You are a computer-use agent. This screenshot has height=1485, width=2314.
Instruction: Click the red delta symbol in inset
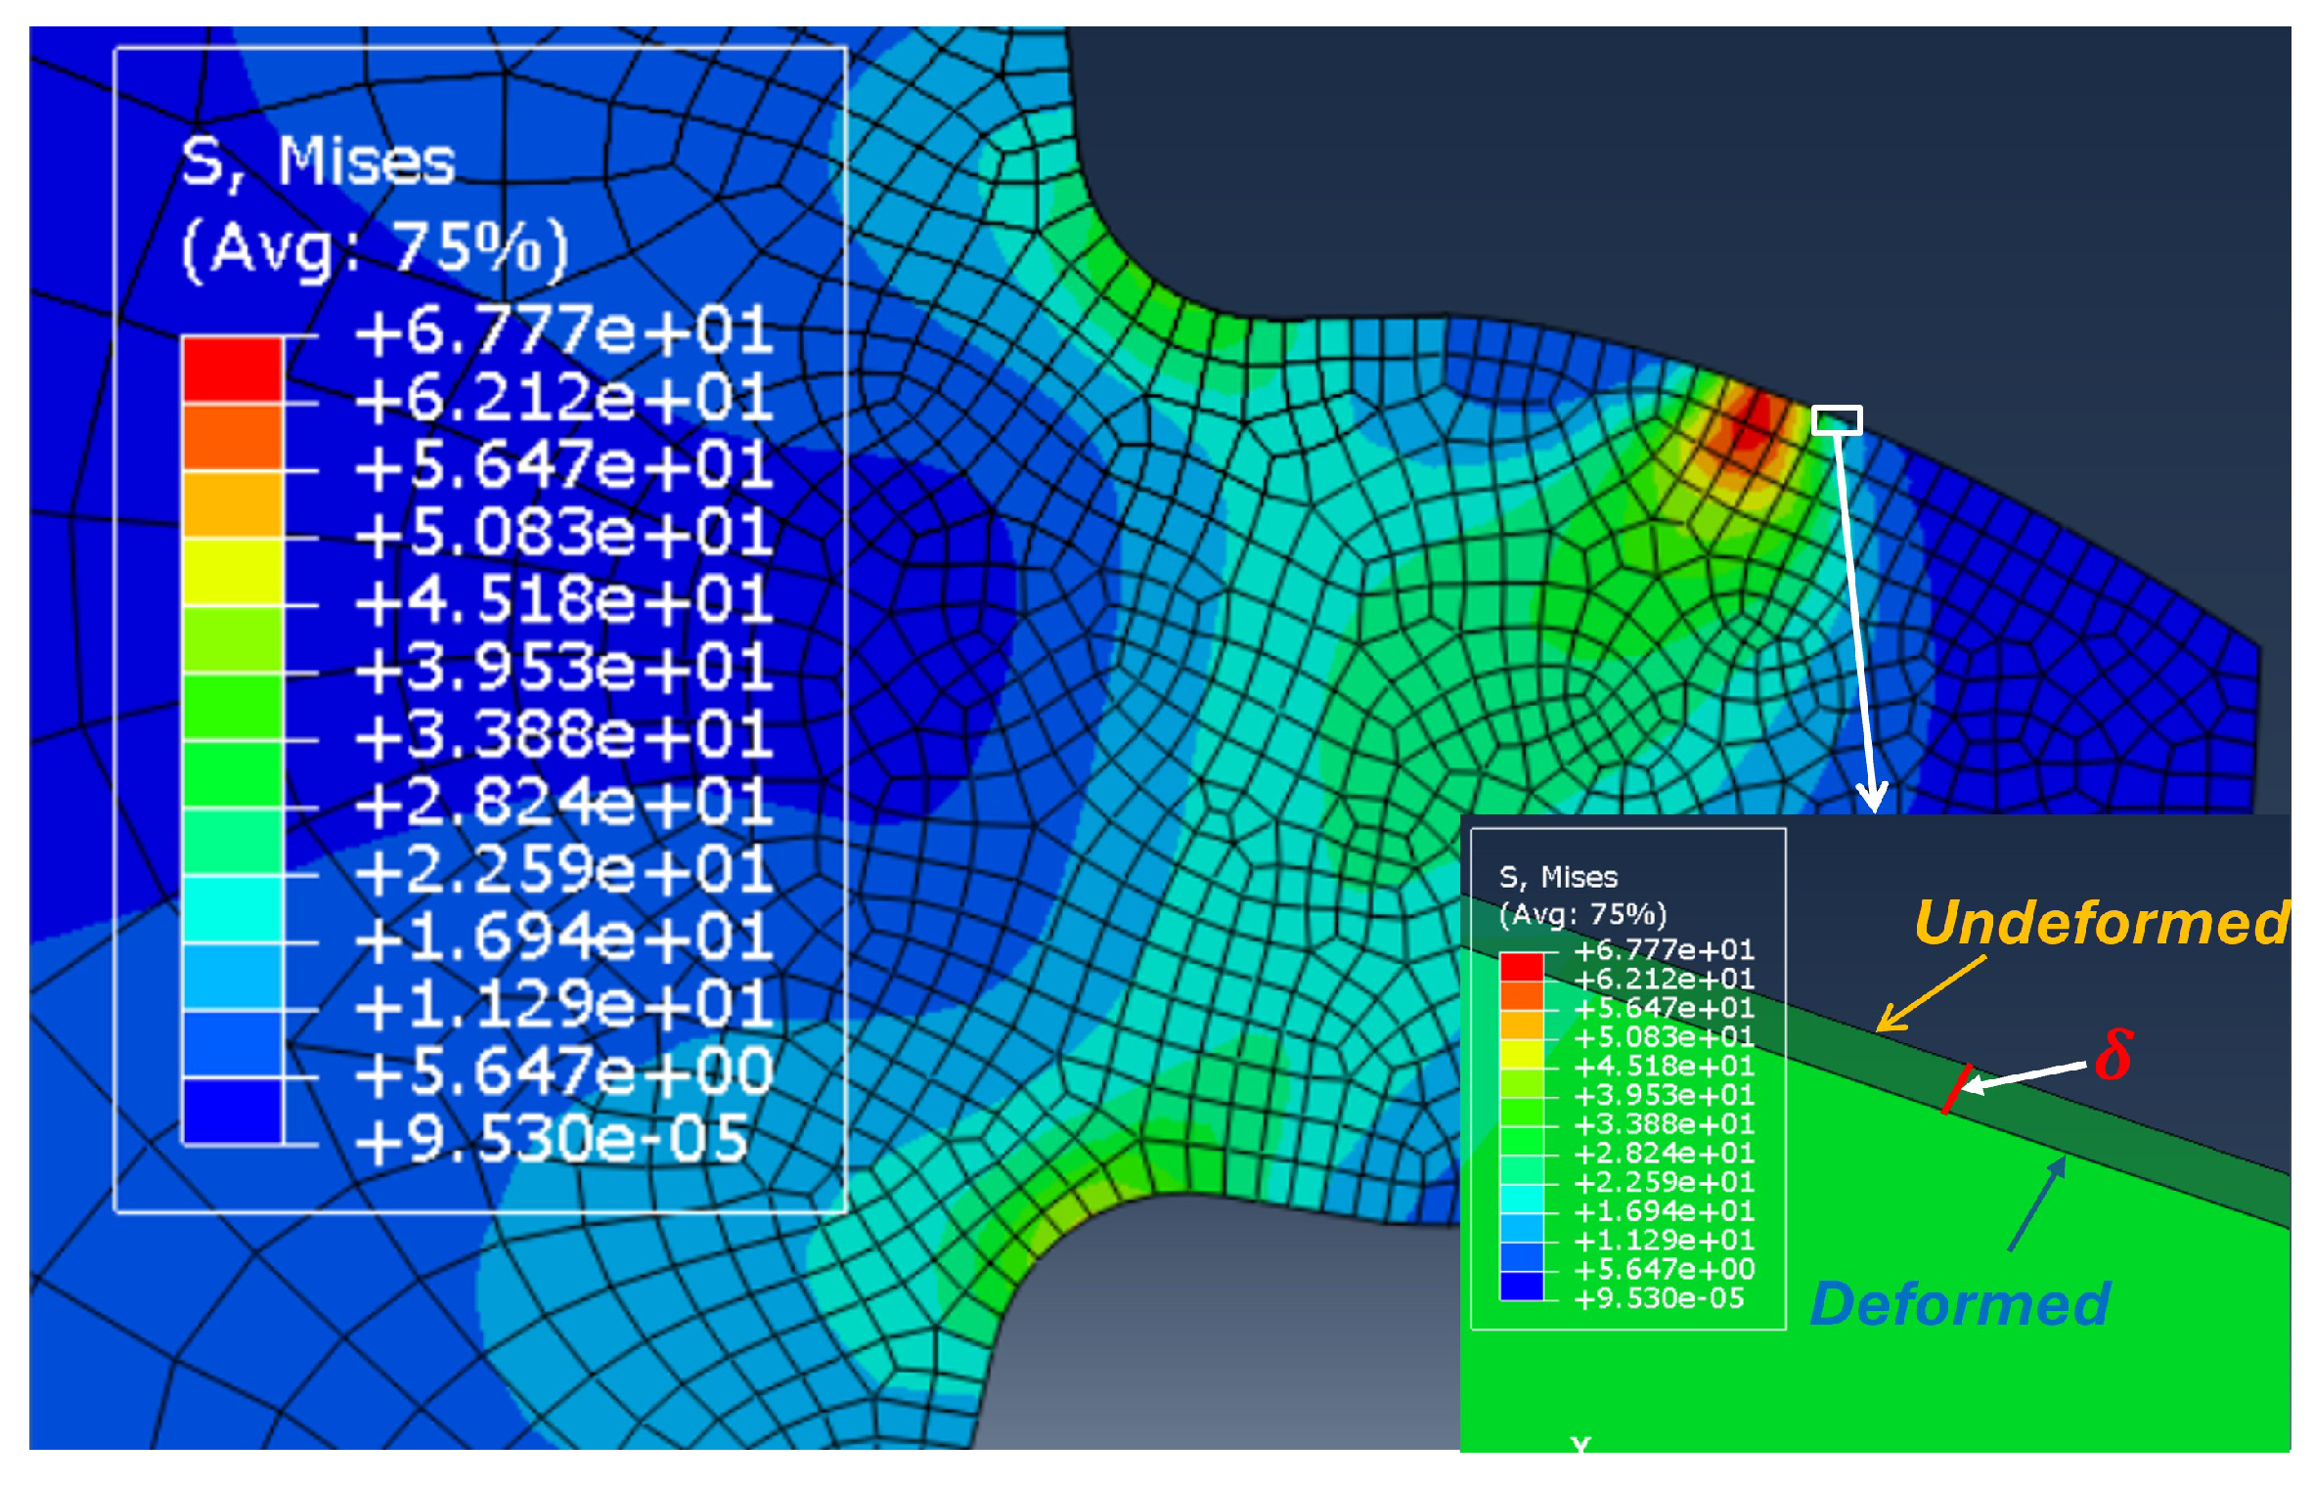2113,1055
